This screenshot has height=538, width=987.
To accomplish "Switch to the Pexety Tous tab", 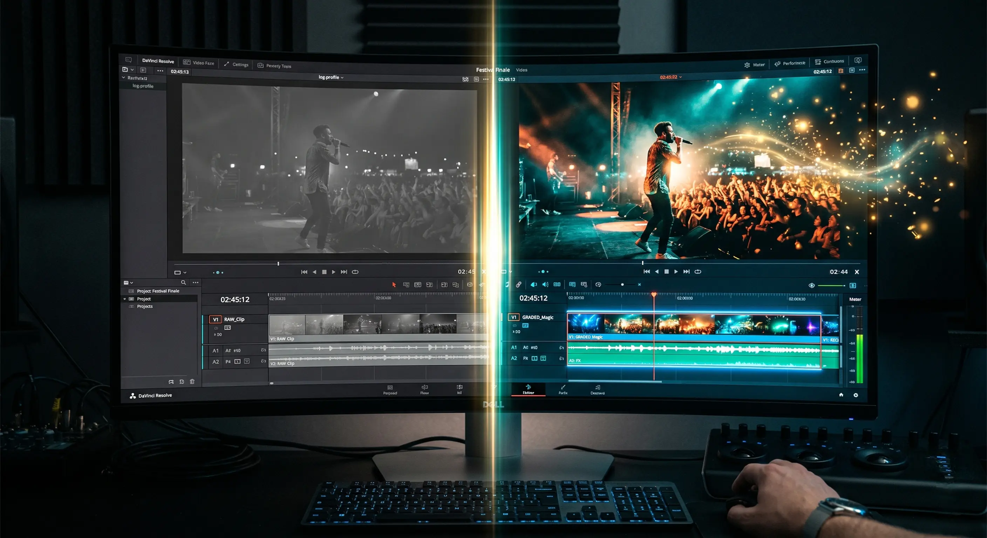I will pos(274,66).
